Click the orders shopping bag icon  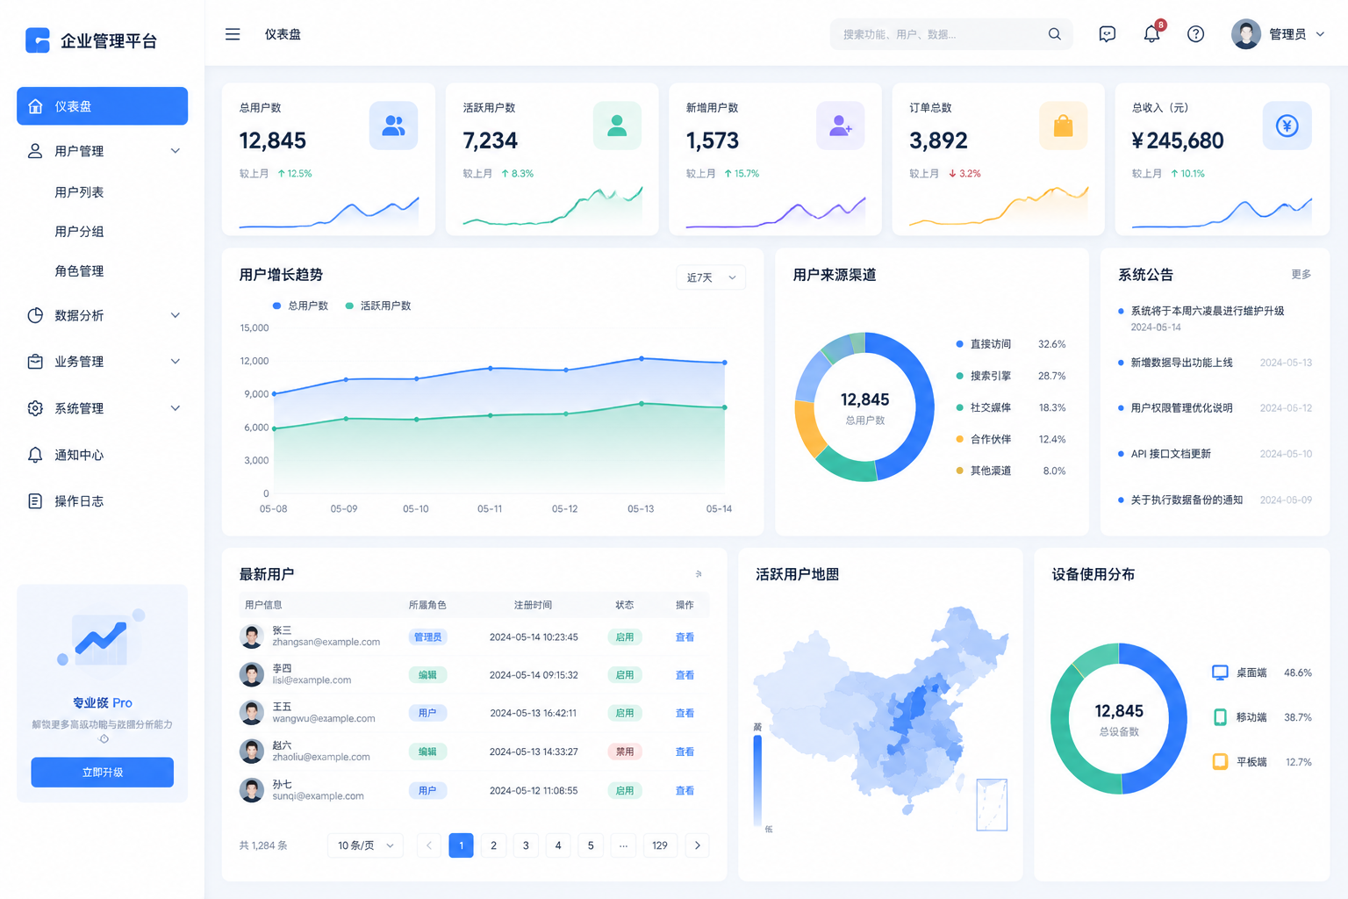[1063, 126]
